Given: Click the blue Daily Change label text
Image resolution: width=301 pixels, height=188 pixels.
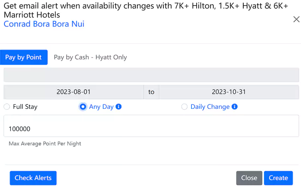Looking at the screenshot, I should coord(210,107).
